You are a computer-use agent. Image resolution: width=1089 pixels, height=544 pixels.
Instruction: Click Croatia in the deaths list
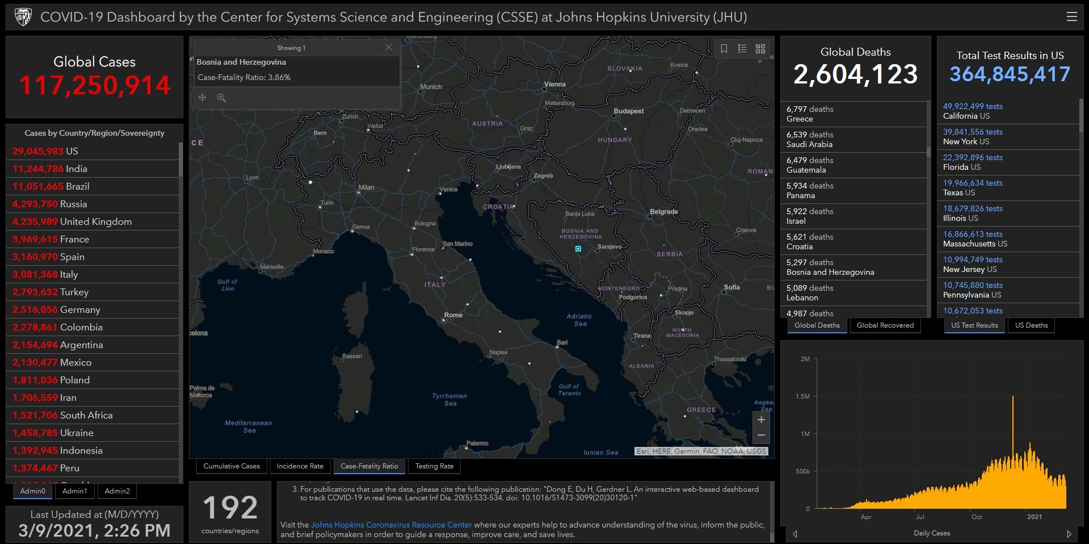coord(853,242)
